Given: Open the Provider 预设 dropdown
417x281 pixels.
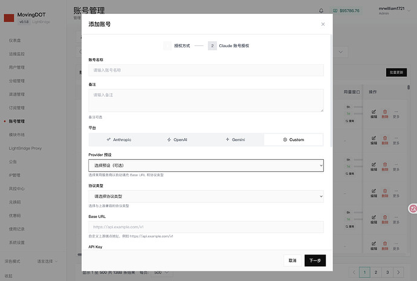Looking at the screenshot, I should point(206,165).
